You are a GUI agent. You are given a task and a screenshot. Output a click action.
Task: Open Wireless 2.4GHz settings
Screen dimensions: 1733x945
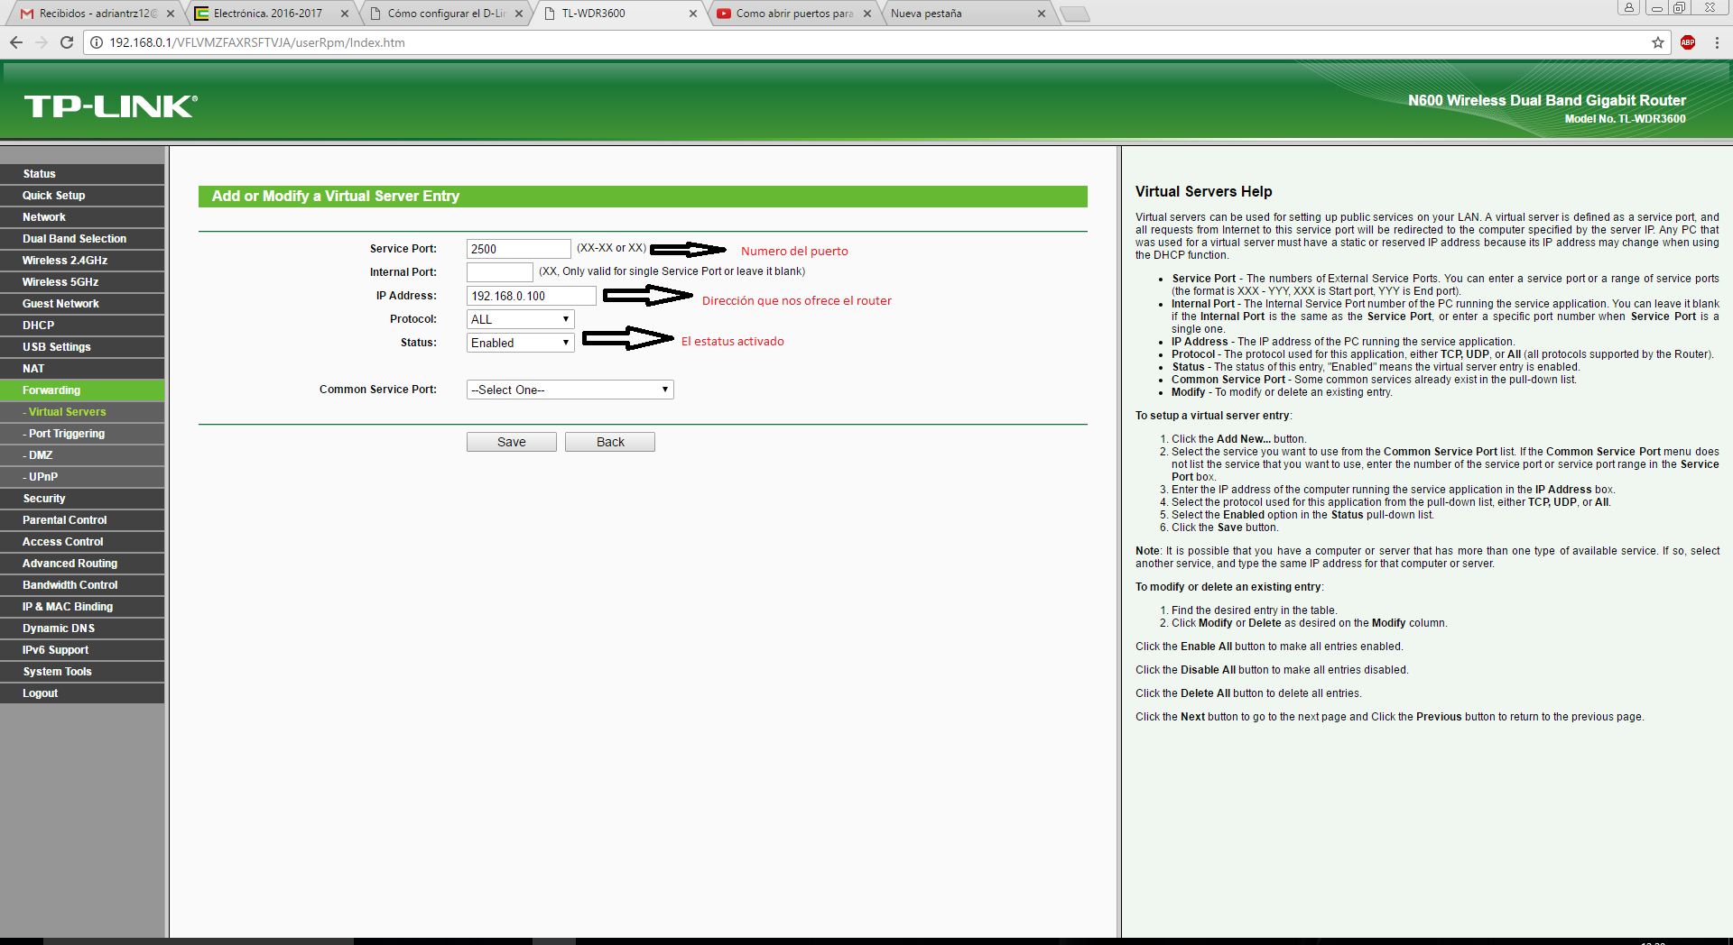tap(82, 261)
